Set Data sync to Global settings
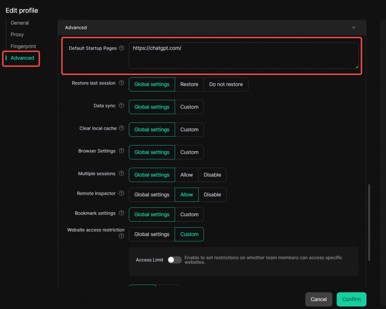386x309 pixels. pos(152,107)
